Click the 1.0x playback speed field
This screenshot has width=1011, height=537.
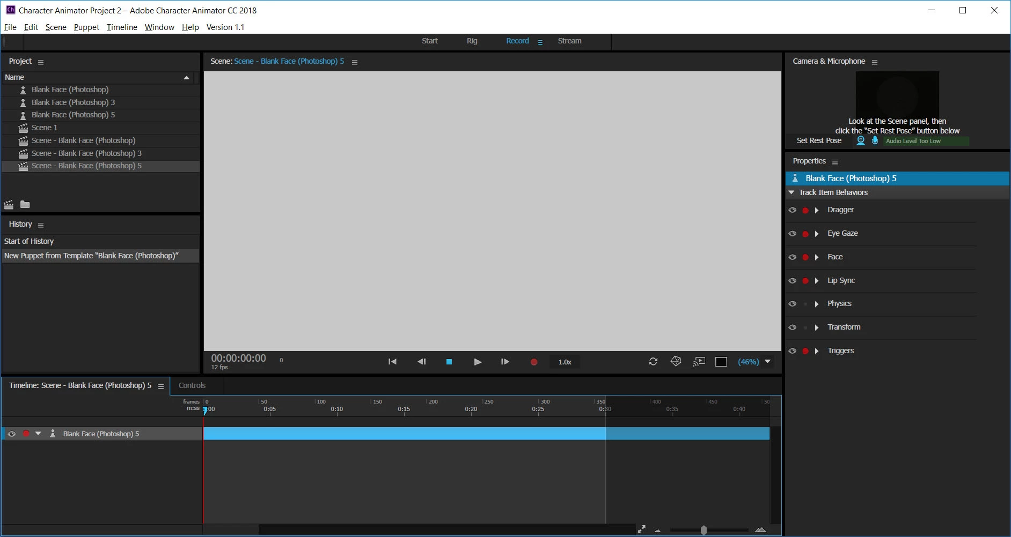[565, 362]
